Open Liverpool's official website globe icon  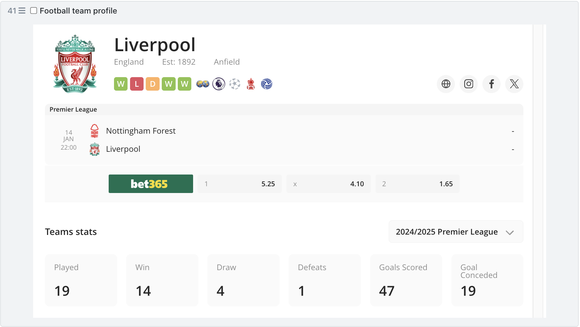tap(446, 84)
